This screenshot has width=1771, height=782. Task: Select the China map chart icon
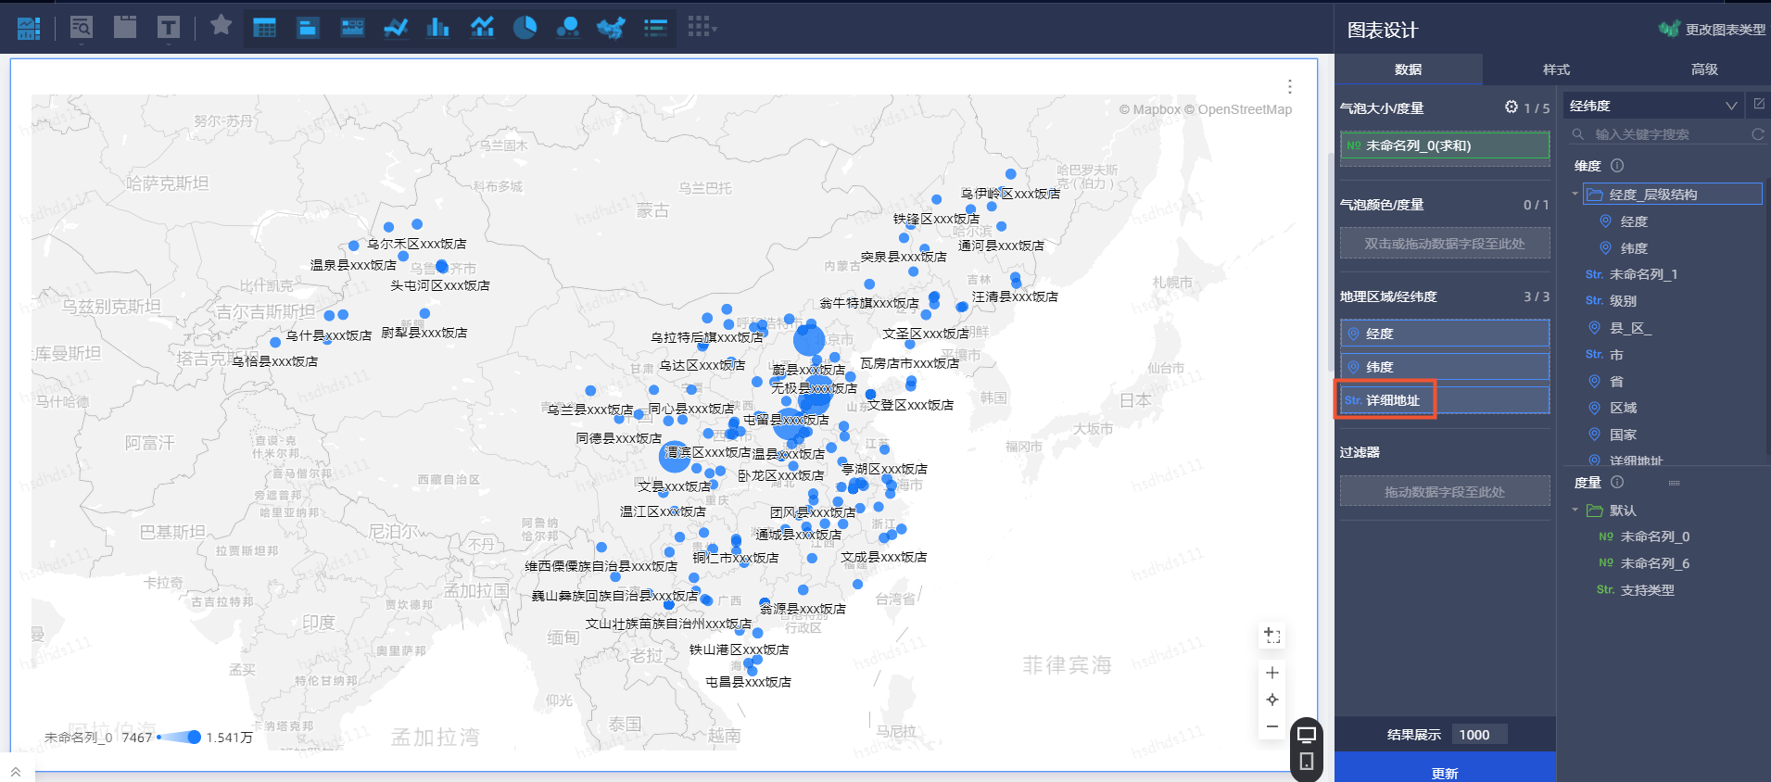[x=611, y=28]
